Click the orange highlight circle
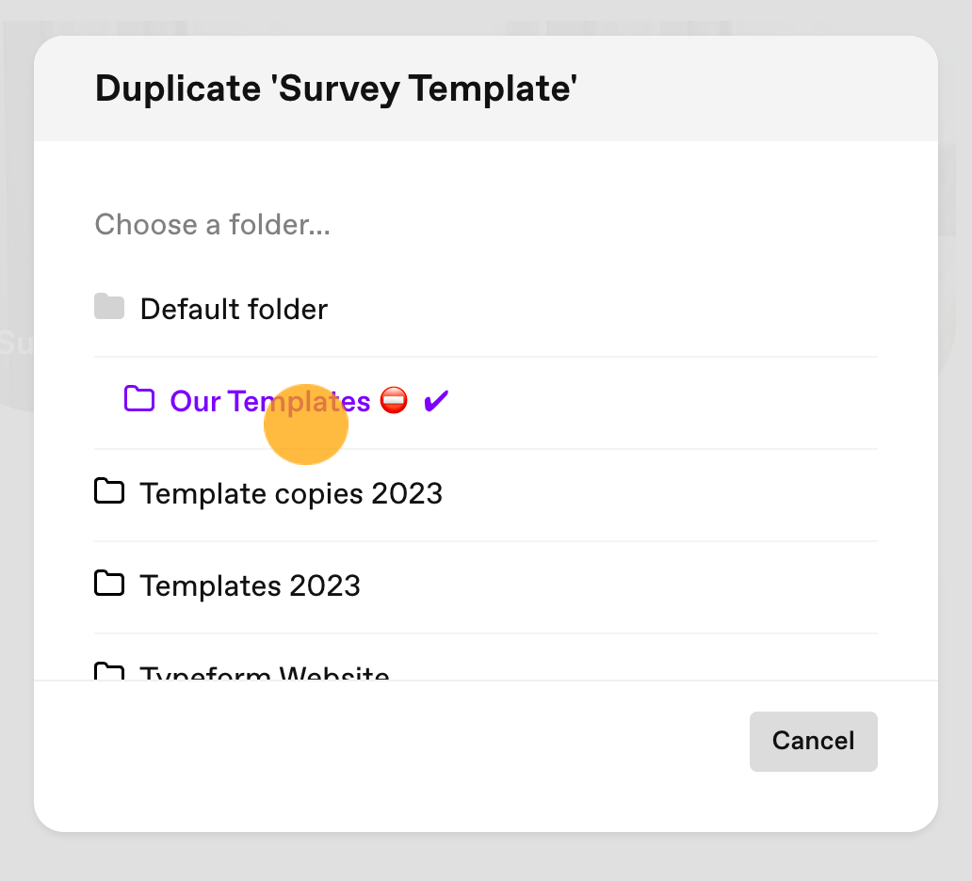This screenshot has height=881, width=972. pos(305,424)
